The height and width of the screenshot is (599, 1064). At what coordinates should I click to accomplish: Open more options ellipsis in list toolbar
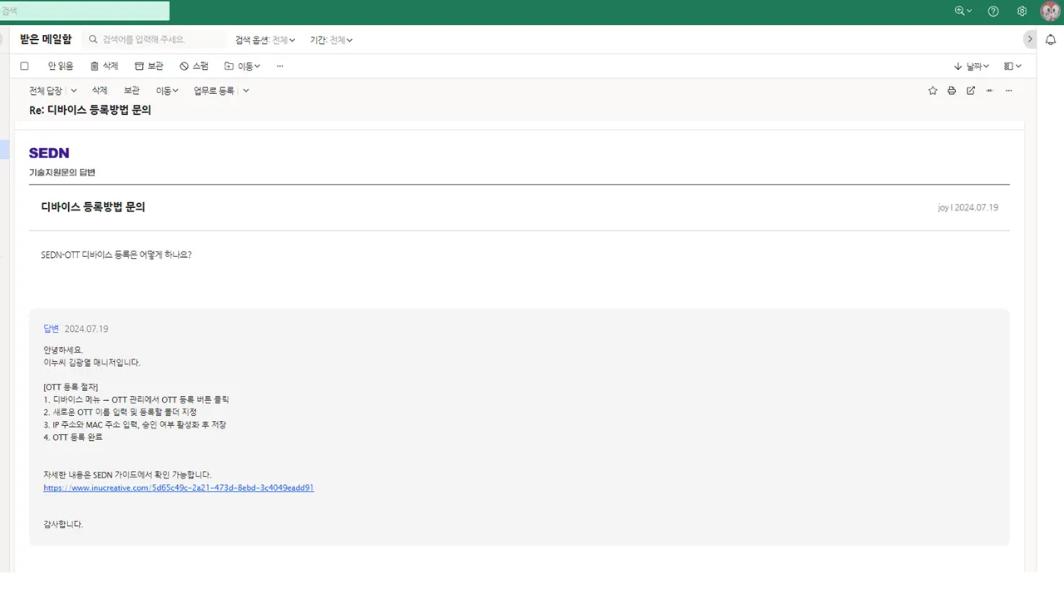(280, 66)
